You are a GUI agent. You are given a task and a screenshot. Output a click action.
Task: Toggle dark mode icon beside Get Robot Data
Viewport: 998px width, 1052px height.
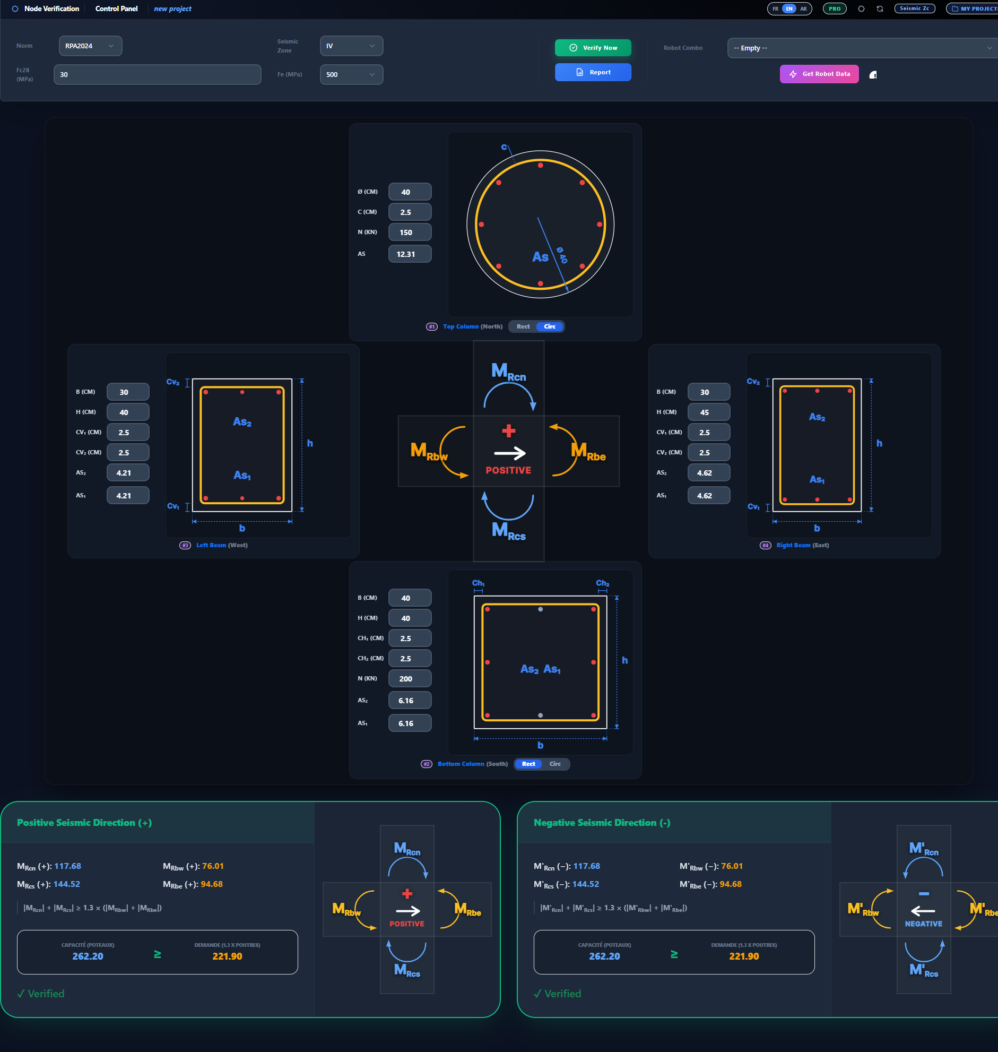873,74
